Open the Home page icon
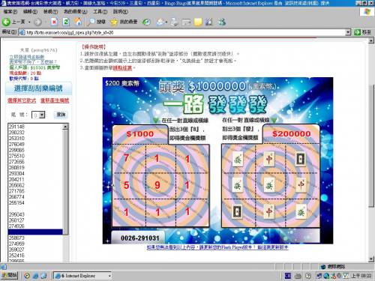Viewport: 375px width, 281px height. [78, 22]
